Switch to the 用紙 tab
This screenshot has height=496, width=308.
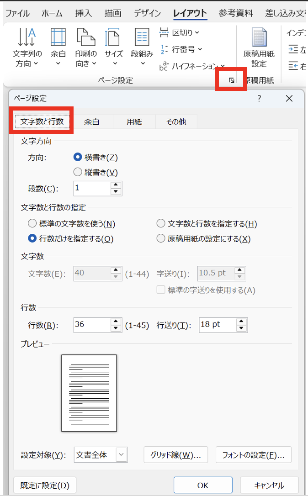coord(134,122)
